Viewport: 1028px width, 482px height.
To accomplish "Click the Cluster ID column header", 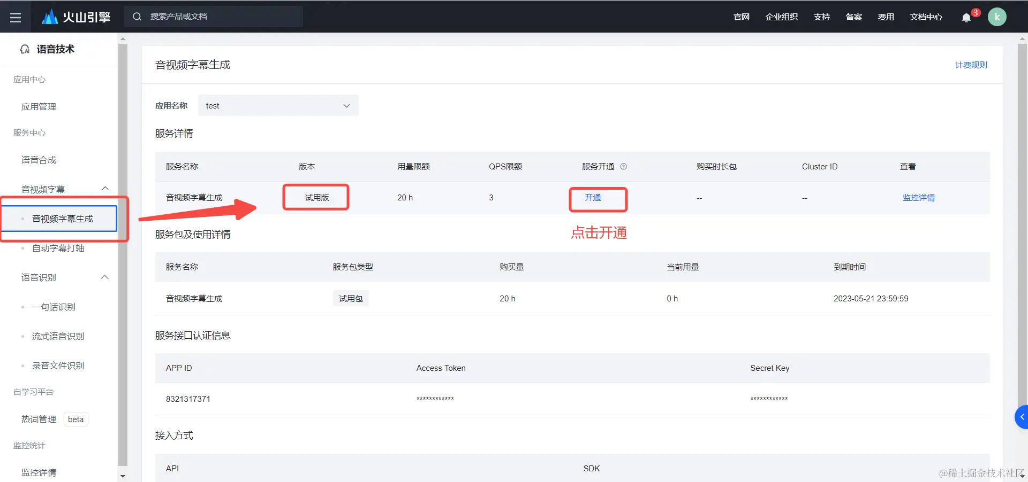I will click(820, 167).
